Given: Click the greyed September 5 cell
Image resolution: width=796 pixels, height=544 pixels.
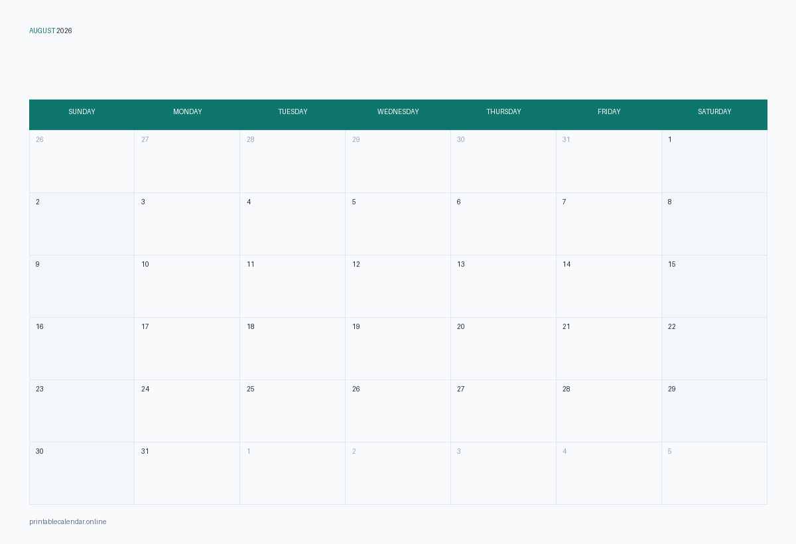Looking at the screenshot, I should coord(714,473).
